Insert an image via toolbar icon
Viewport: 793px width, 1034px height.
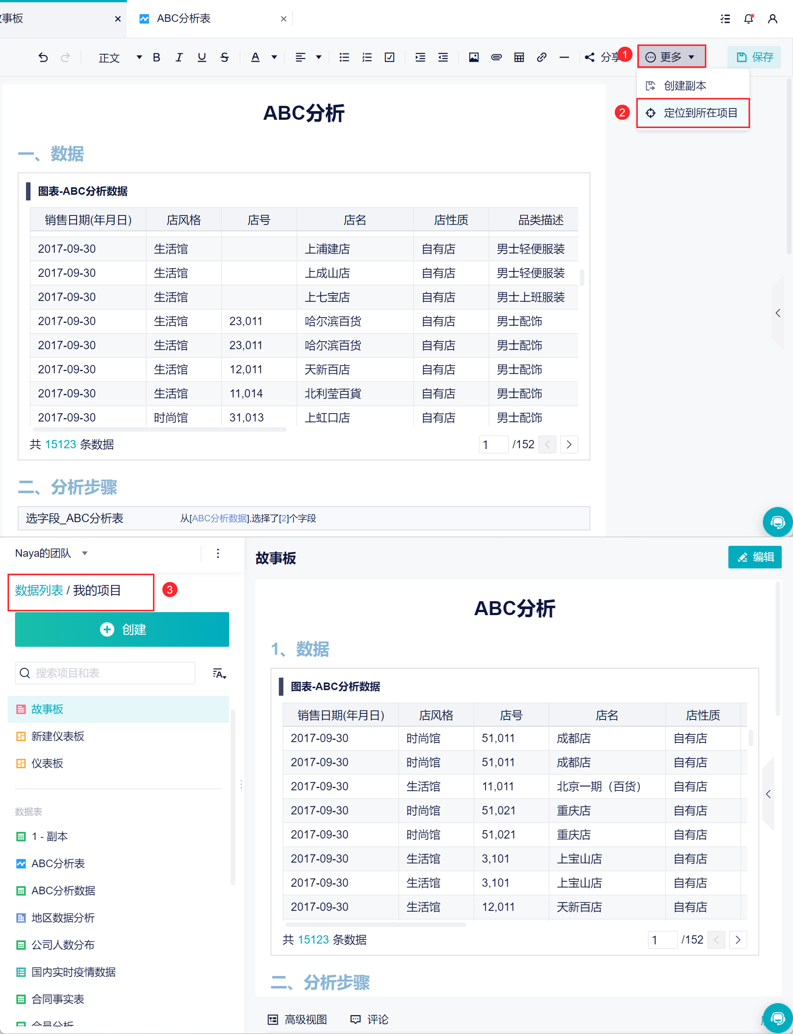[x=474, y=58]
